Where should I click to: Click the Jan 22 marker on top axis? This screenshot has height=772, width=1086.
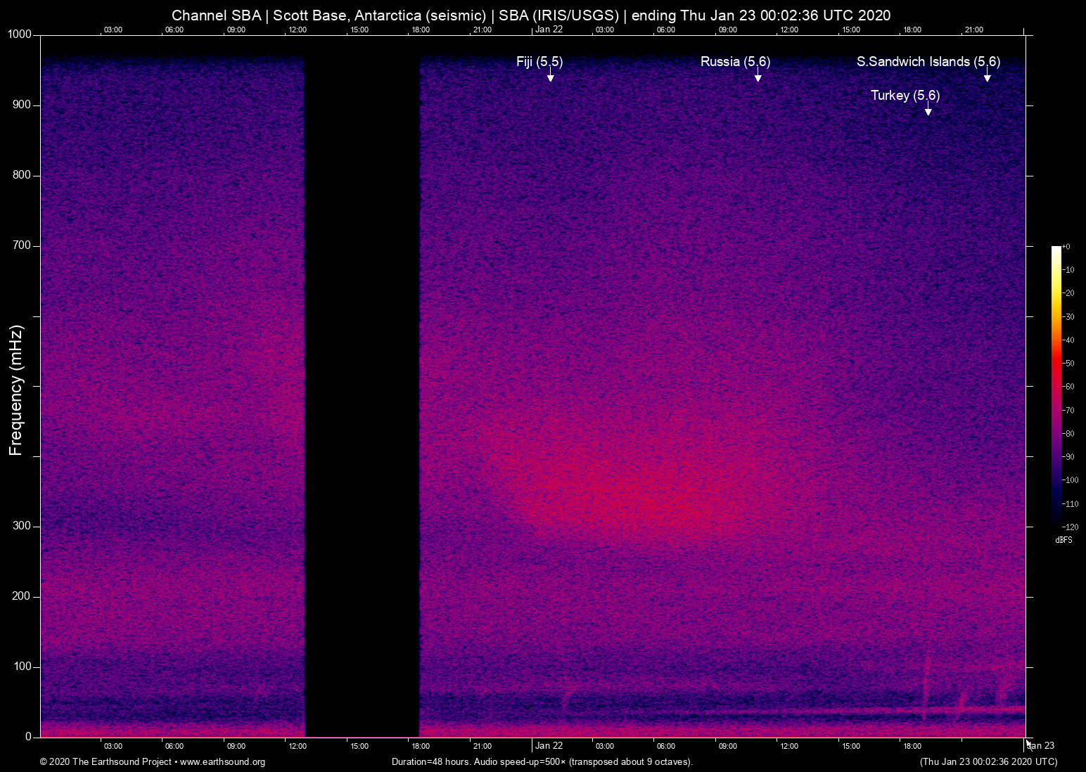[549, 30]
